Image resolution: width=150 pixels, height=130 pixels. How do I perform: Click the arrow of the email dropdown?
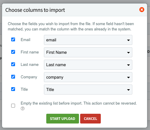[128, 40]
